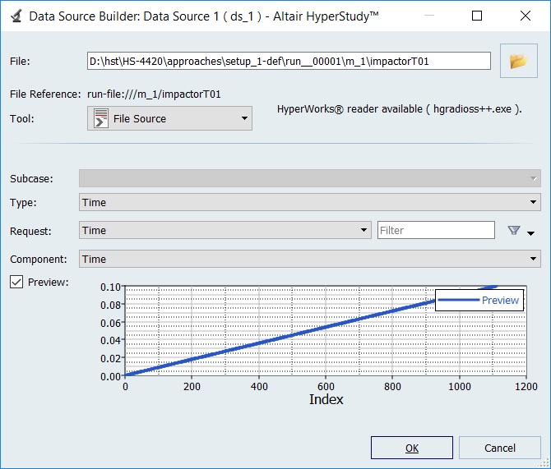Viewport: 551px width, 469px height.
Task: Click the HyperWorks reader available message
Action: (400, 109)
